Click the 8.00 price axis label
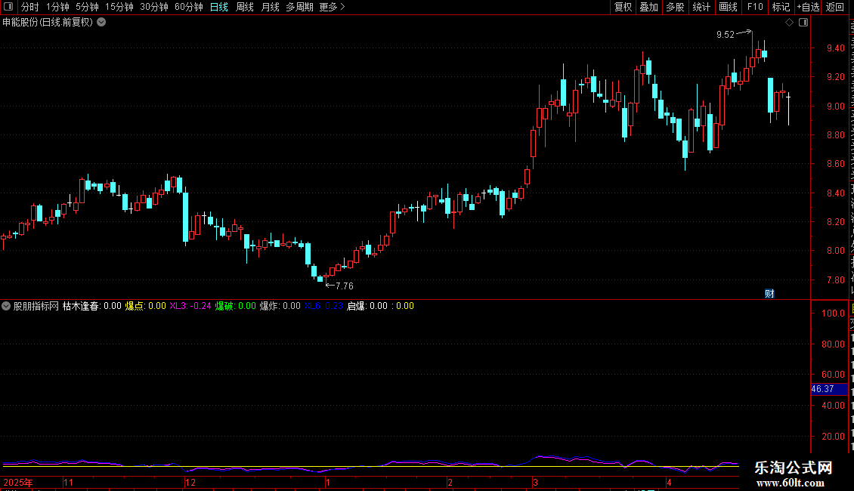The width and height of the screenshot is (854, 491). coord(835,251)
